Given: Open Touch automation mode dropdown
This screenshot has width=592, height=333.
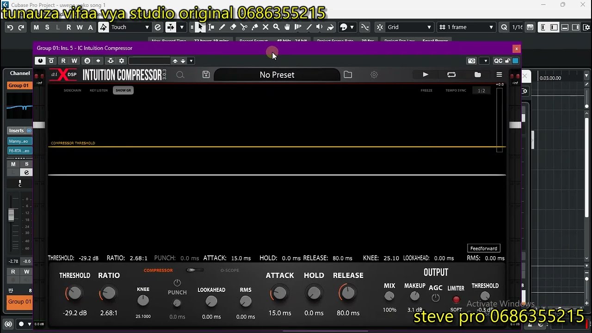Looking at the screenshot, I should (x=130, y=27).
